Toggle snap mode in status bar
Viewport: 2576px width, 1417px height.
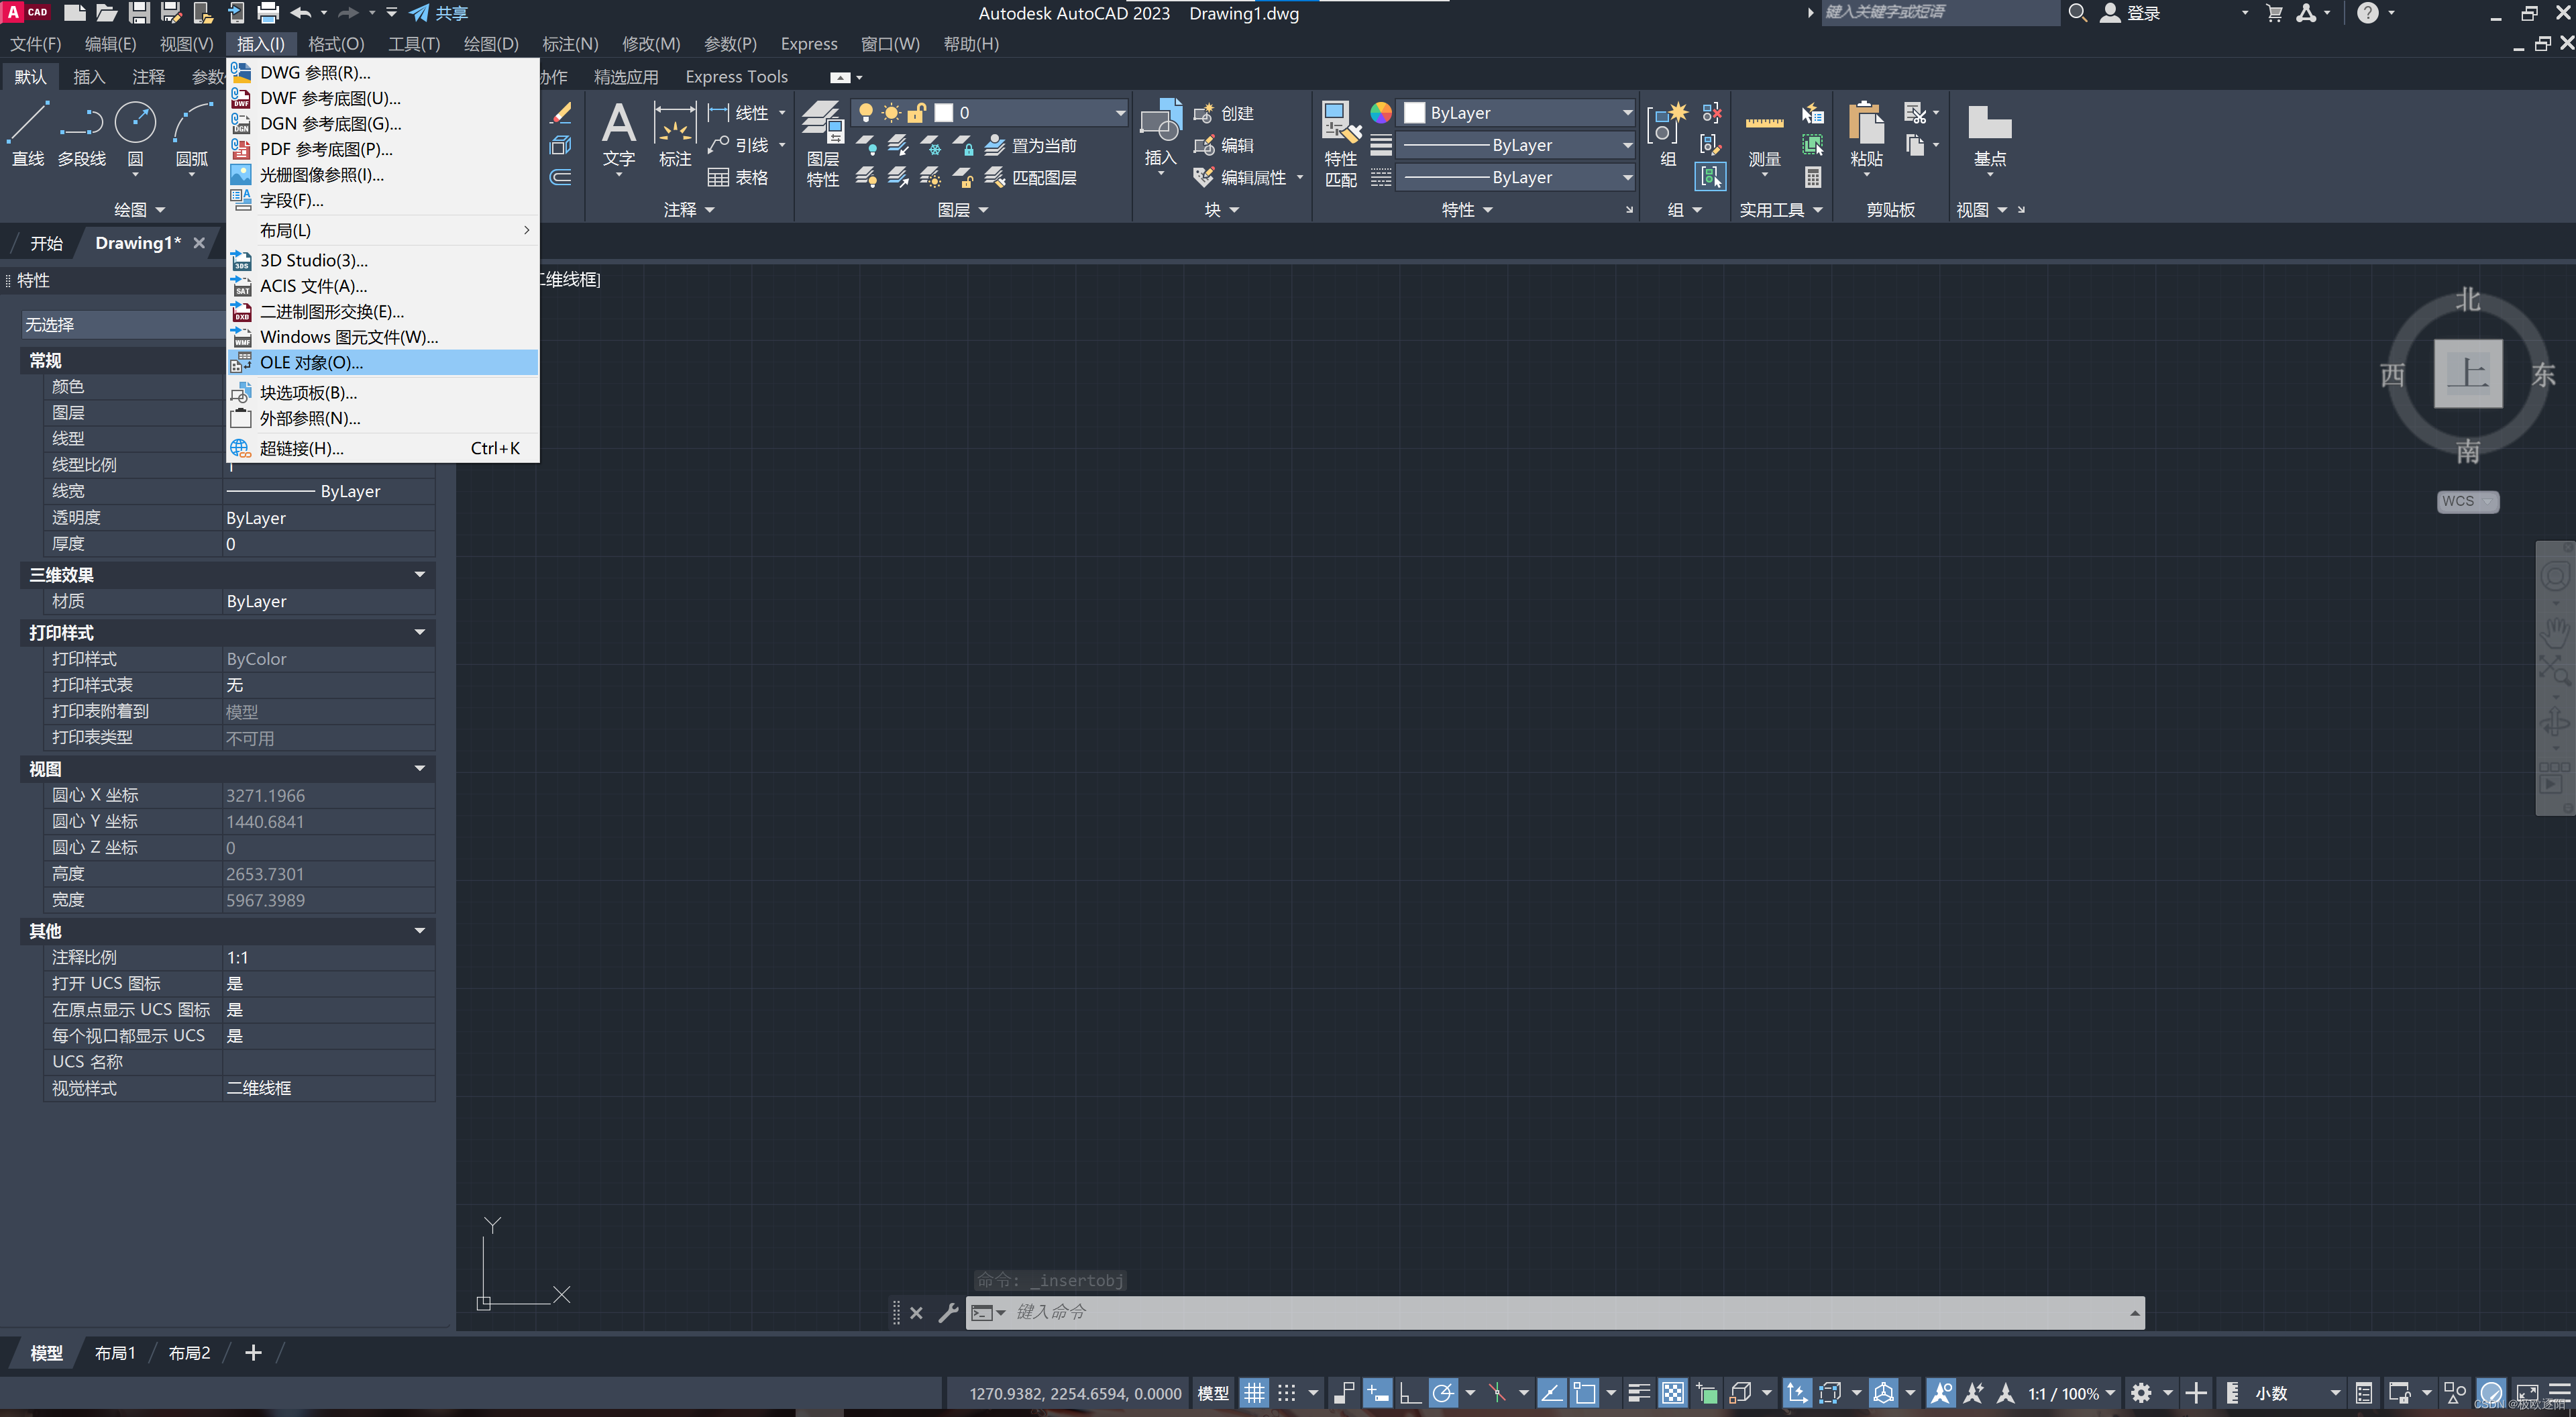coord(1287,1393)
